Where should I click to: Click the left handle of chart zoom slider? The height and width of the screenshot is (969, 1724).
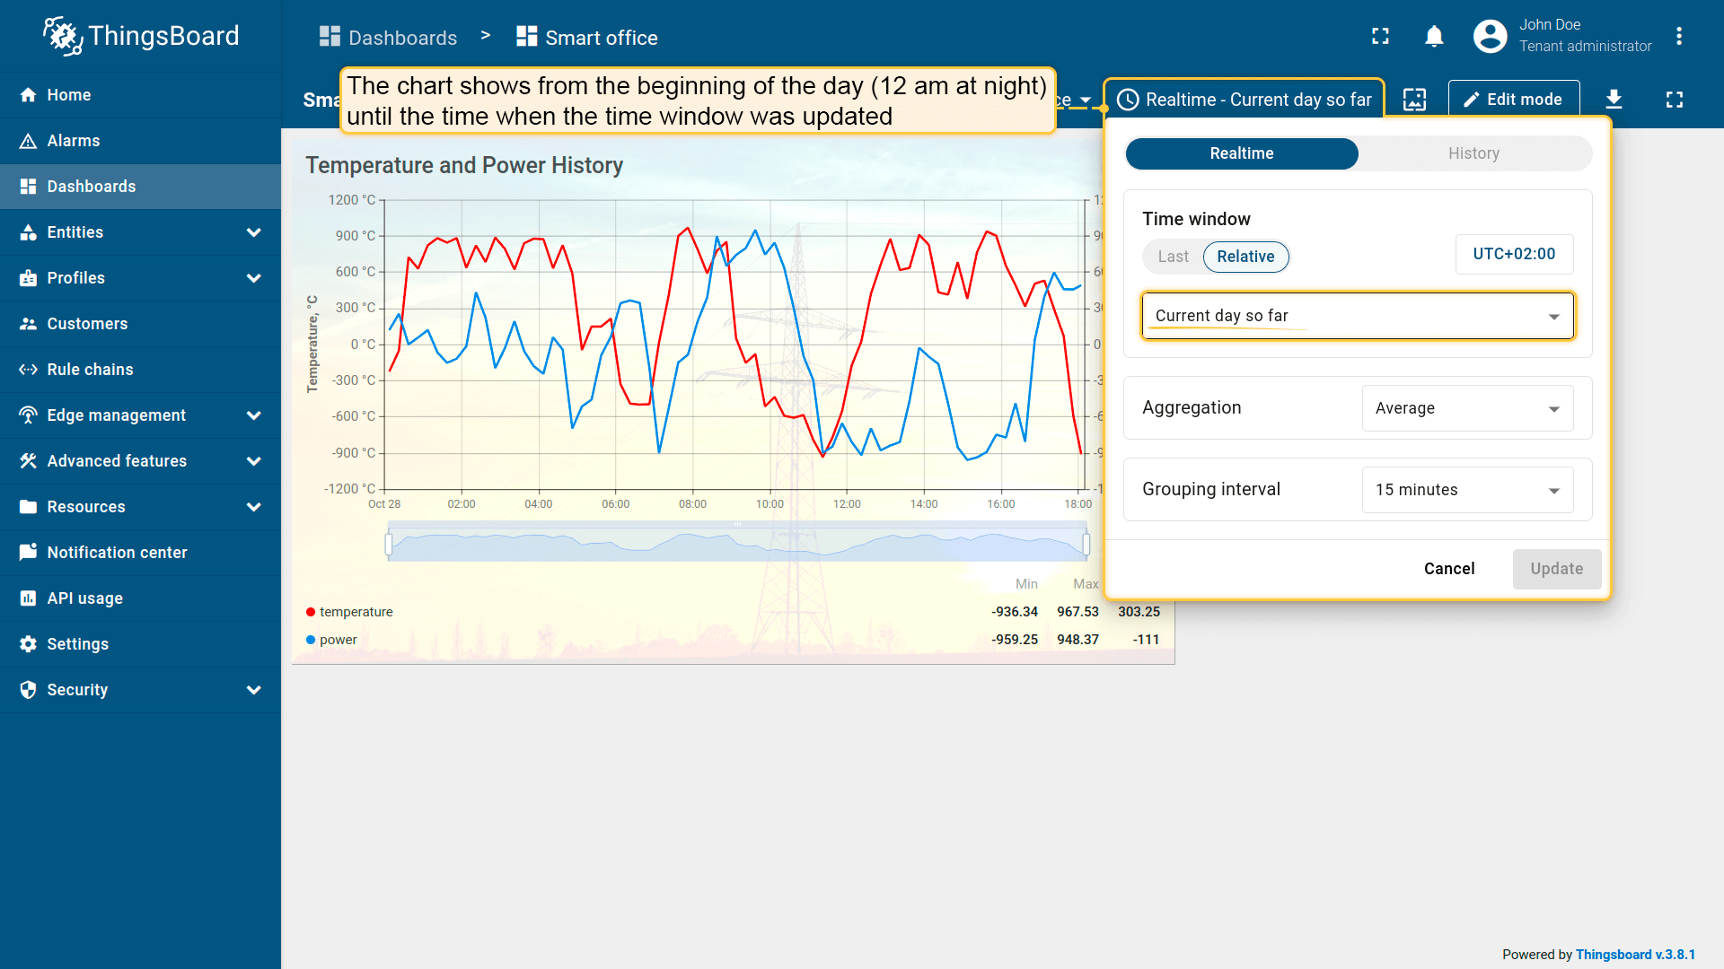[x=389, y=544]
